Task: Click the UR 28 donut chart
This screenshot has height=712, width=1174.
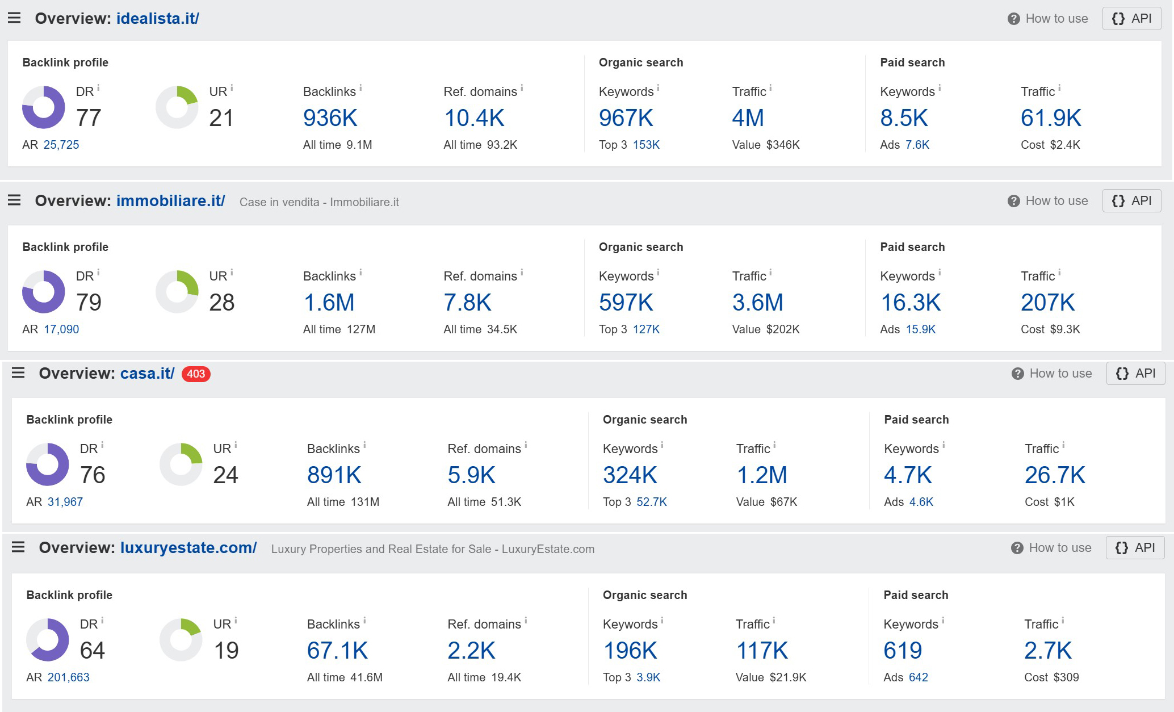Action: [x=177, y=292]
